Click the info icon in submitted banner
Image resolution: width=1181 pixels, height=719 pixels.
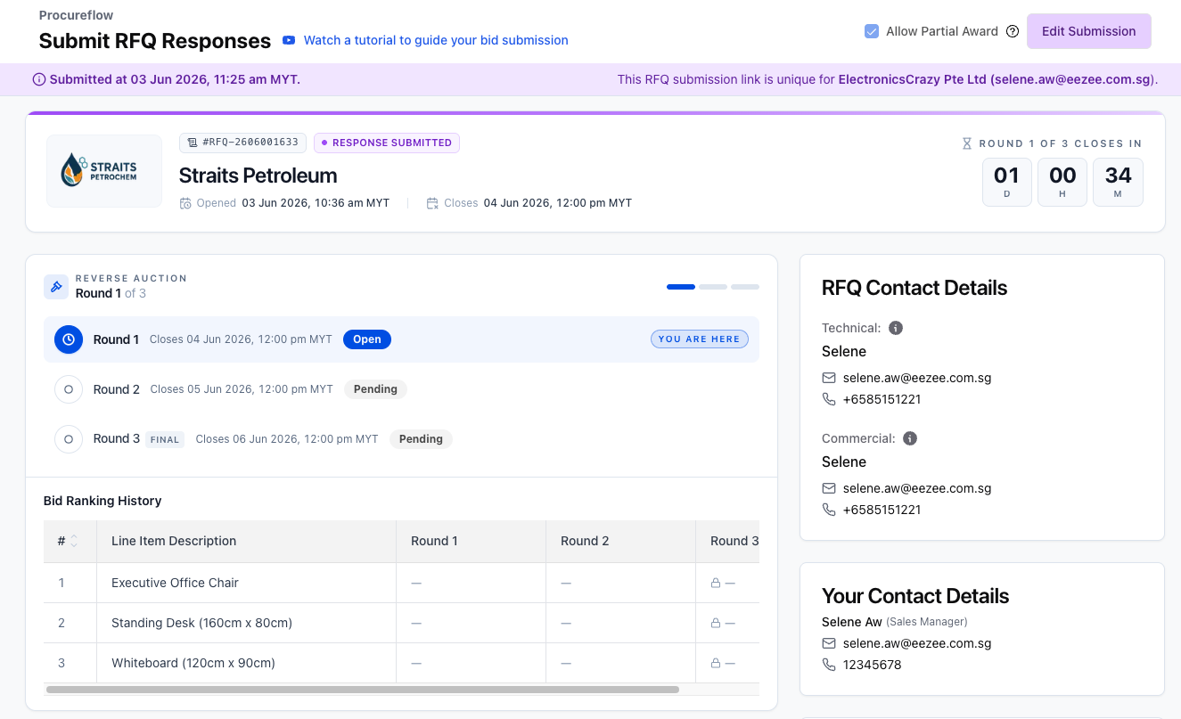tap(39, 79)
